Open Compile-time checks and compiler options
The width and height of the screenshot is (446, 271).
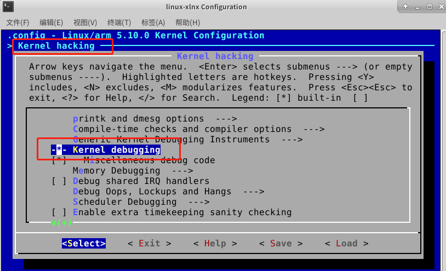[x=198, y=129]
